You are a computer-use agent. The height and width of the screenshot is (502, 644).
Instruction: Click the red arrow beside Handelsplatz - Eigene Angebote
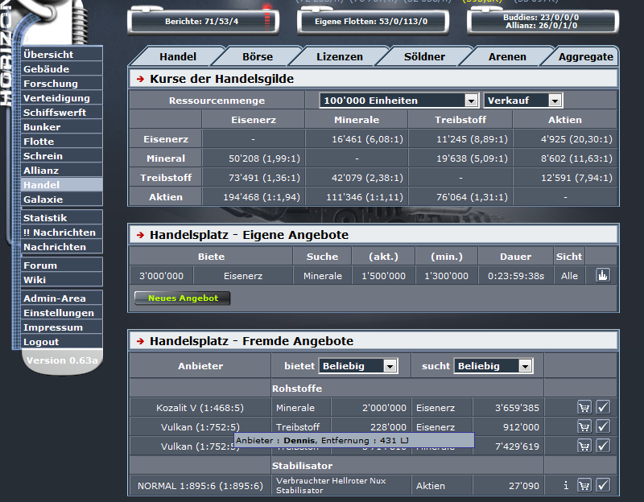coord(142,235)
